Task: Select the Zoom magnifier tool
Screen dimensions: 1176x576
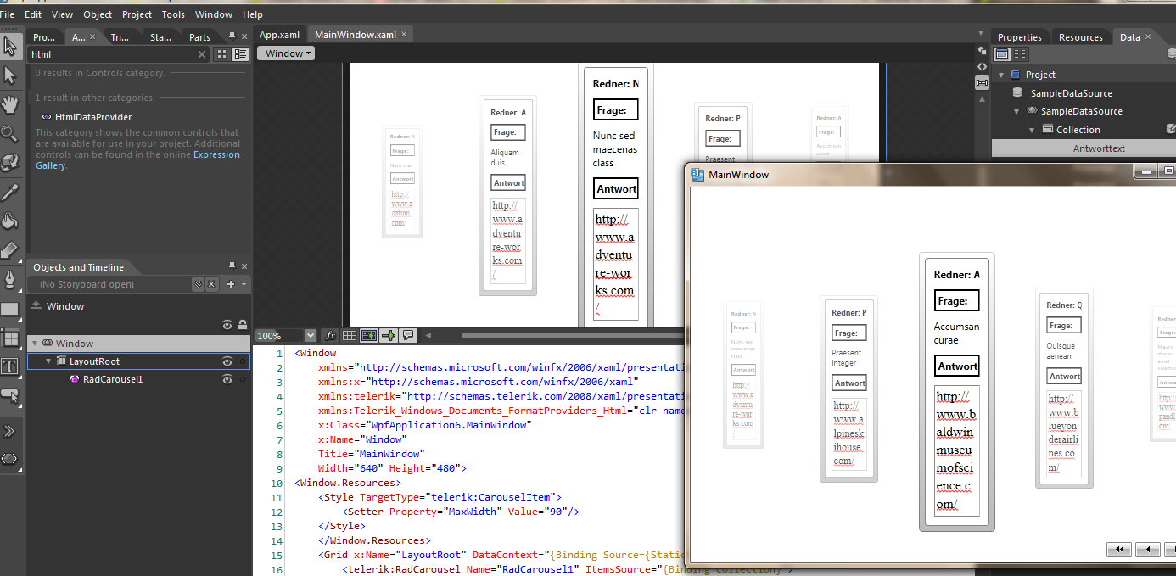Action: tap(10, 133)
